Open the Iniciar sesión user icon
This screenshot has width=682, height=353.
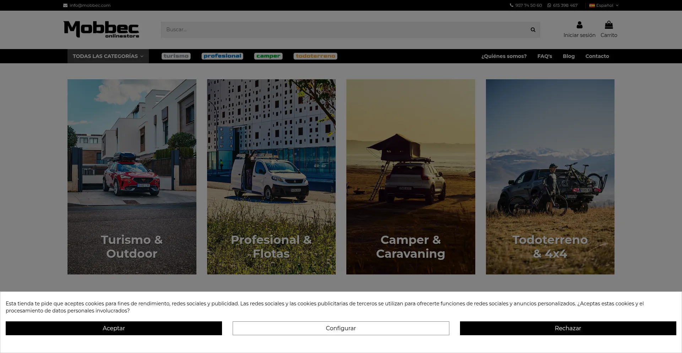[579, 25]
